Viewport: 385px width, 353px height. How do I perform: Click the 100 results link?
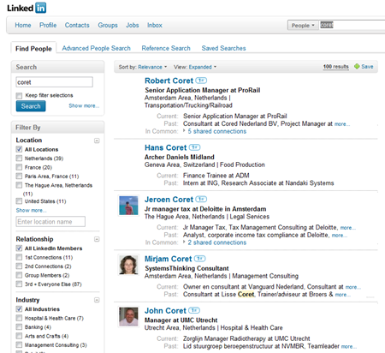pos(336,67)
